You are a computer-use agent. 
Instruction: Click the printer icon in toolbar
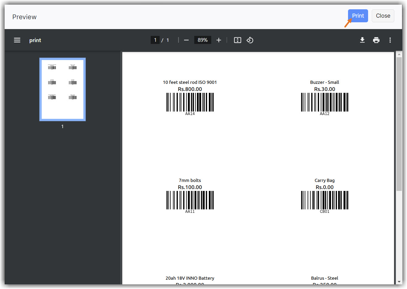[376, 40]
